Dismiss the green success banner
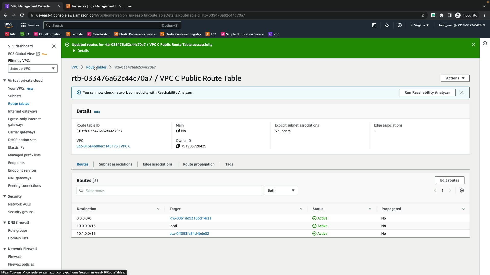The image size is (490, 275). coord(473,45)
